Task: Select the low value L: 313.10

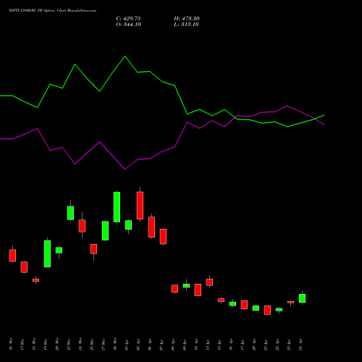Action: click(x=186, y=25)
